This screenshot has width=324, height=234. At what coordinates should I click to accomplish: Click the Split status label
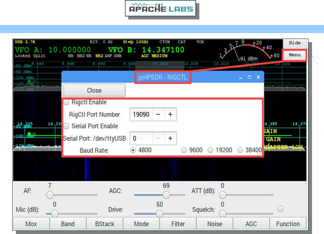click(39, 56)
